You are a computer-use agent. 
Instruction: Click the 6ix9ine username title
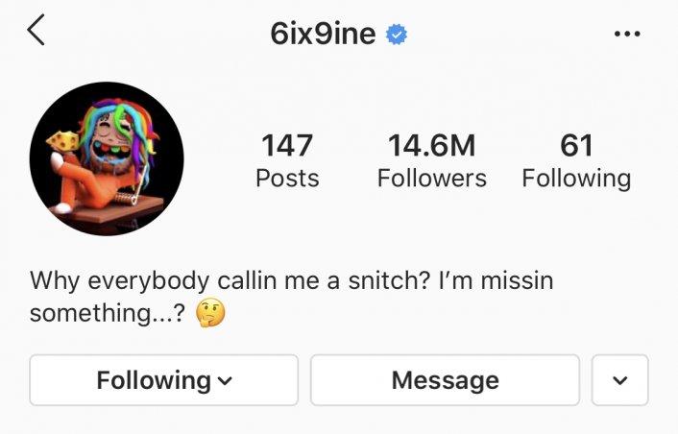323,34
